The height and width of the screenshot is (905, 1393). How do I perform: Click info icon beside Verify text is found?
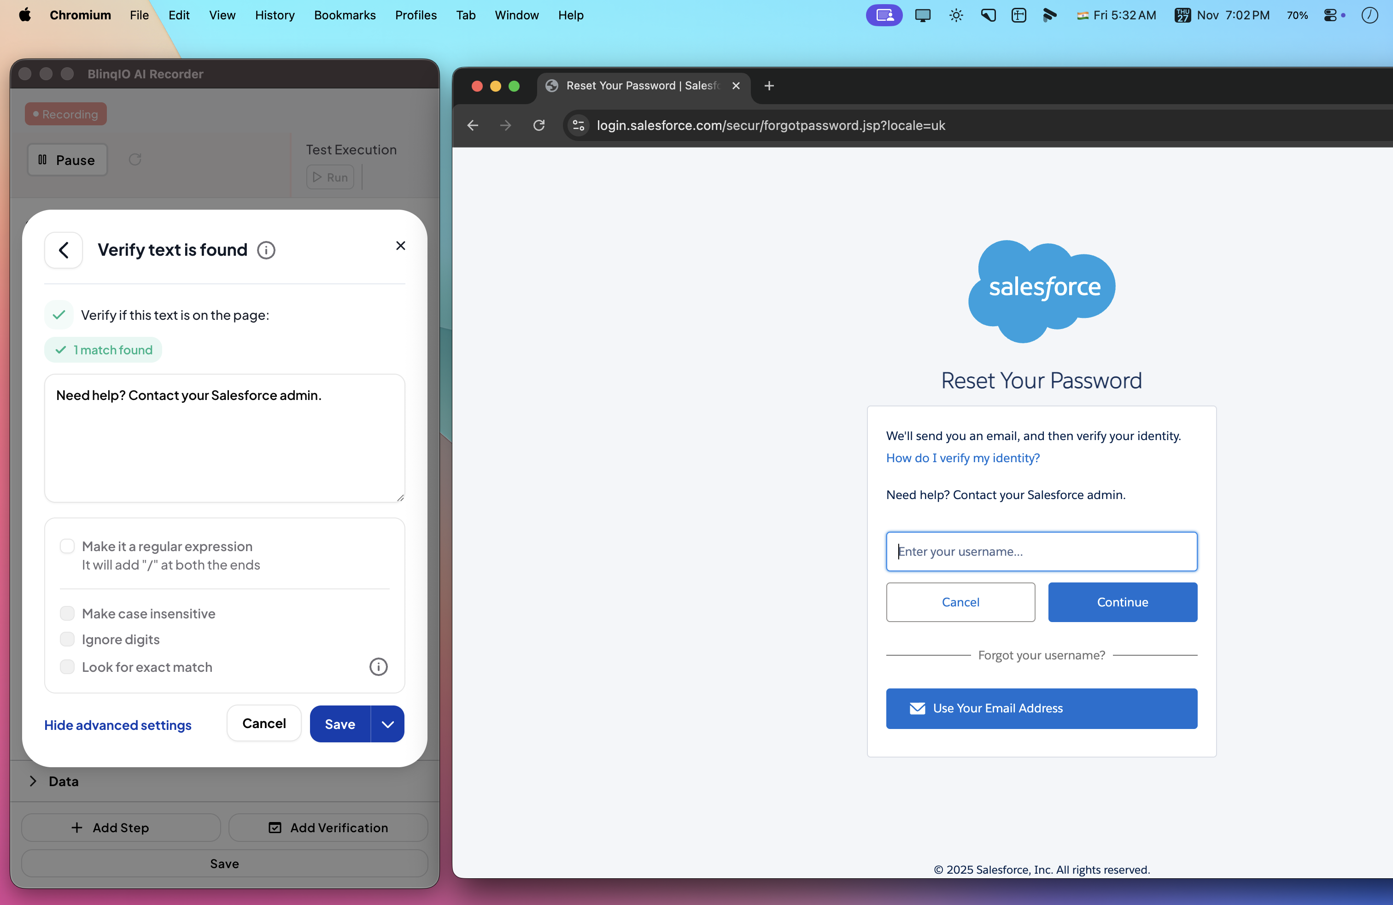[266, 251]
